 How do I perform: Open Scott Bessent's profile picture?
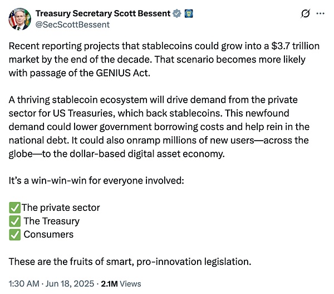(19, 19)
